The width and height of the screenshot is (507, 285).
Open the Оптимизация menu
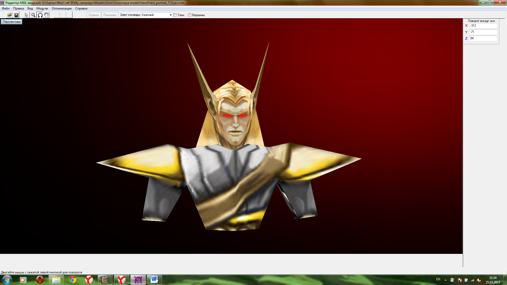point(62,8)
